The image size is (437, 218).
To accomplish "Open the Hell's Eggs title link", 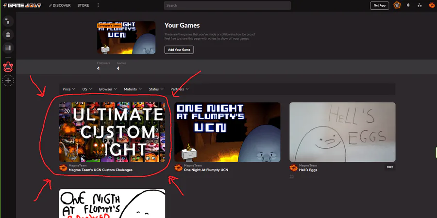I will (308, 170).
